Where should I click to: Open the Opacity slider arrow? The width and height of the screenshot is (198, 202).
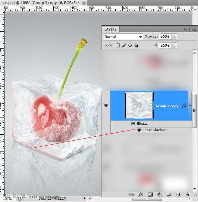(174, 36)
